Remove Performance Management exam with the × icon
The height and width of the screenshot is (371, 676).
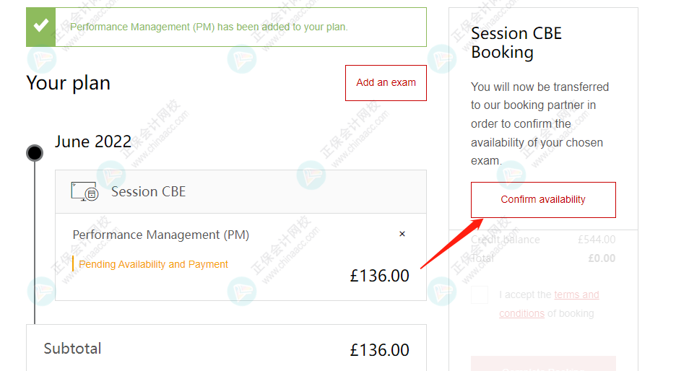[x=402, y=234]
